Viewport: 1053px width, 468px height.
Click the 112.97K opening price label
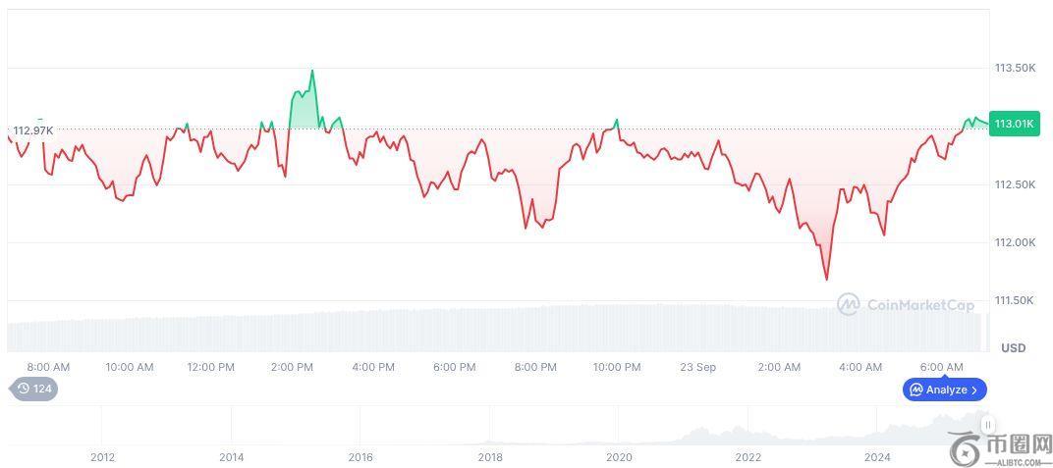(x=32, y=130)
